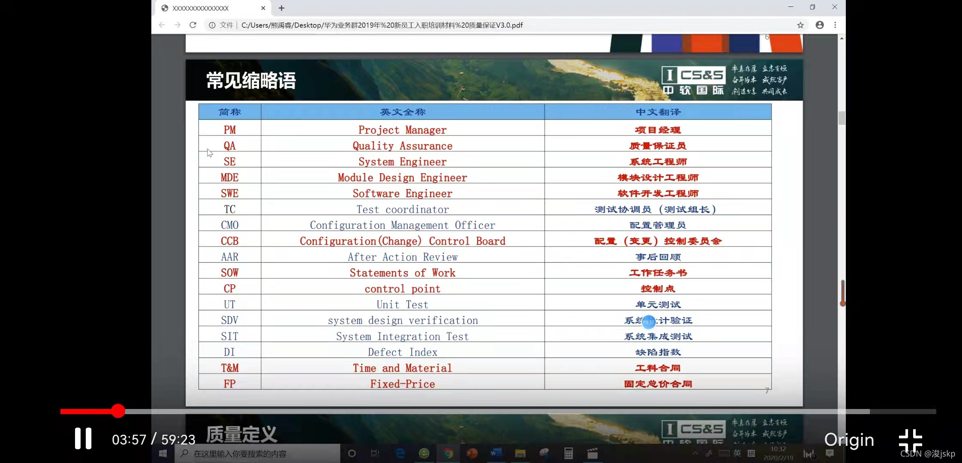
Task: Click the red video progress handle
Action: (118, 411)
